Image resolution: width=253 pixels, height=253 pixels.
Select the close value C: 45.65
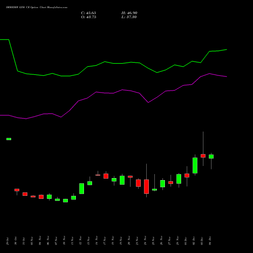click(89, 13)
